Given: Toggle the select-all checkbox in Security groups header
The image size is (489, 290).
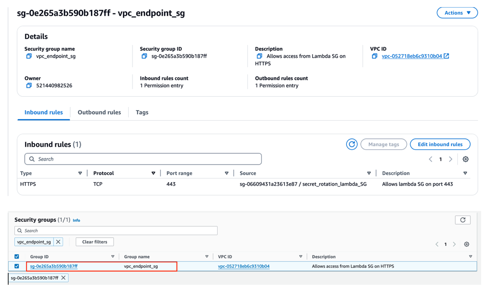Looking at the screenshot, I should coord(16,256).
